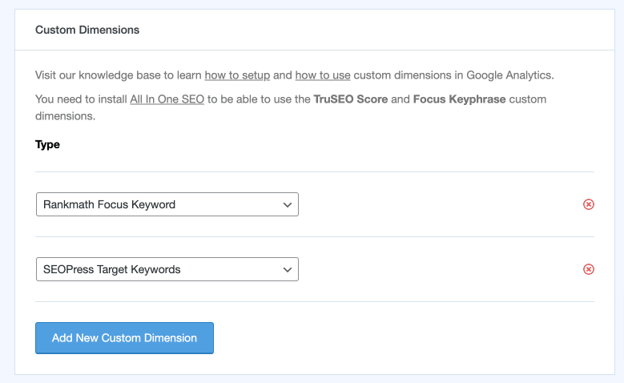Click the "SEOPress Target Keywords" selected value text
624x383 pixels.
(x=112, y=269)
